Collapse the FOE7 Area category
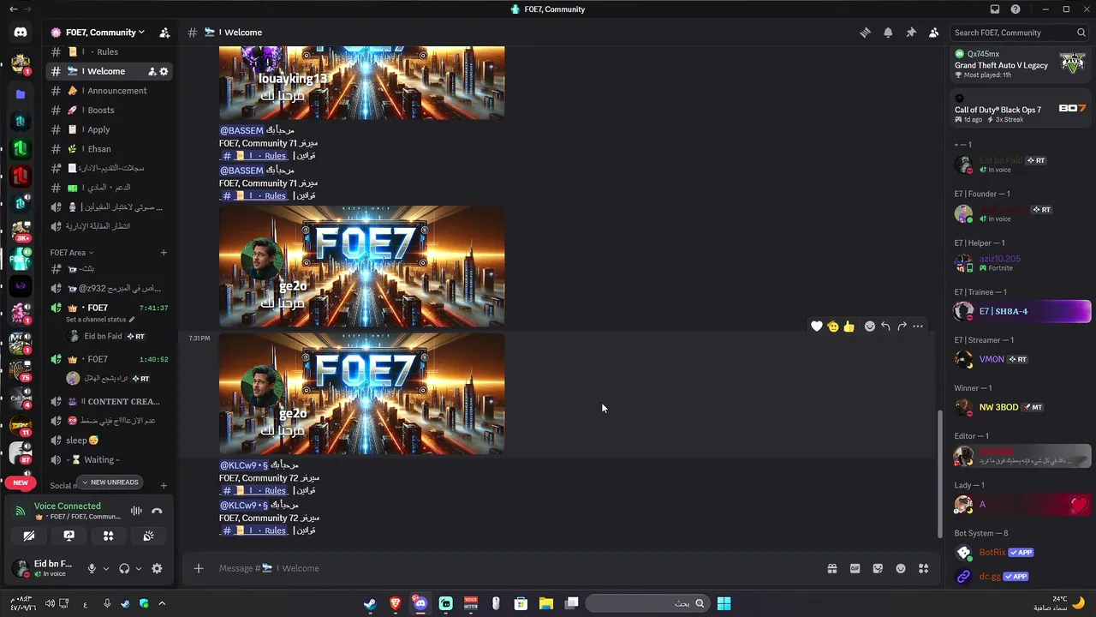Viewport: 1096px width, 617px height. [x=71, y=253]
